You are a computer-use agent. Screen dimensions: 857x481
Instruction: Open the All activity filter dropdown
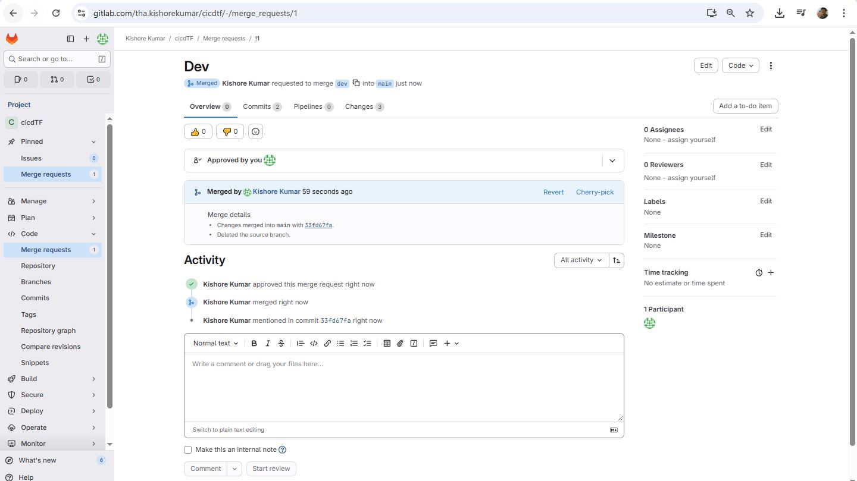[x=581, y=260]
